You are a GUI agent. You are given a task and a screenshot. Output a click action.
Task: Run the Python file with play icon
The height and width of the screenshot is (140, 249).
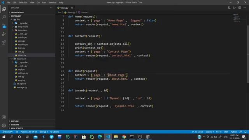click(234, 8)
